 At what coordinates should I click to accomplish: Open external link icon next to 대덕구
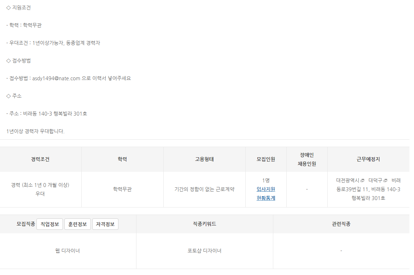tap(385, 181)
